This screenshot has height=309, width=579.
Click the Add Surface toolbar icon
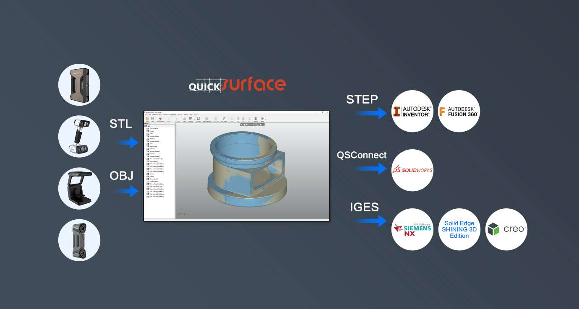click(224, 119)
